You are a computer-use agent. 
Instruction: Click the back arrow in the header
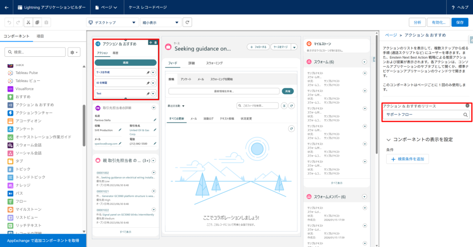[x=6, y=7]
